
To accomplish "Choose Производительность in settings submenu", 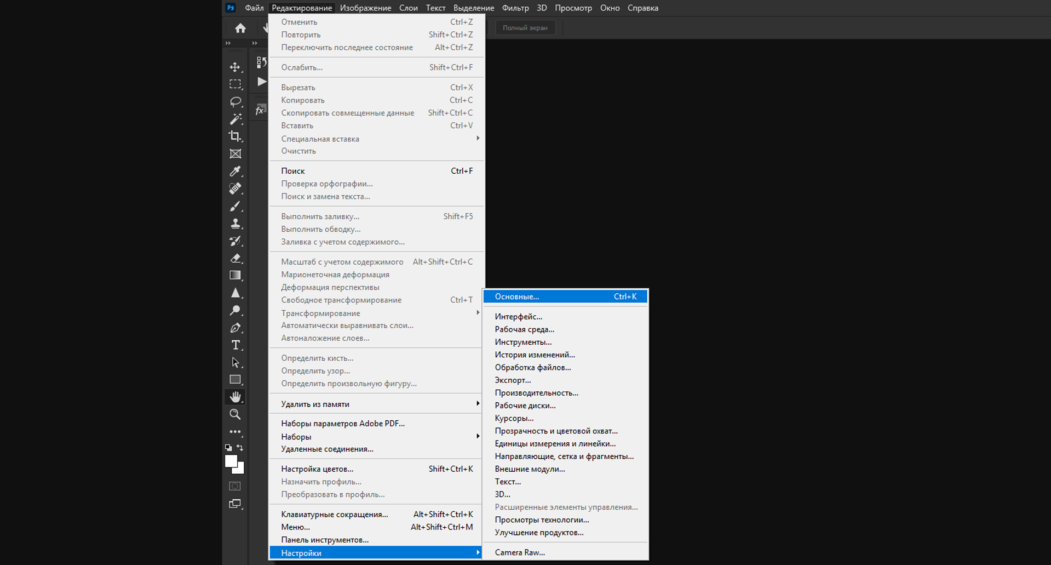I will pyautogui.click(x=536, y=393).
